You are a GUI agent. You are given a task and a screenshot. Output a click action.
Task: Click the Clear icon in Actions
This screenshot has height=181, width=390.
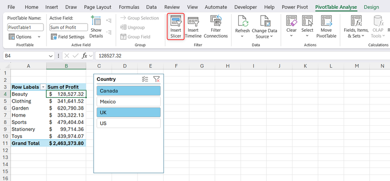292,21
